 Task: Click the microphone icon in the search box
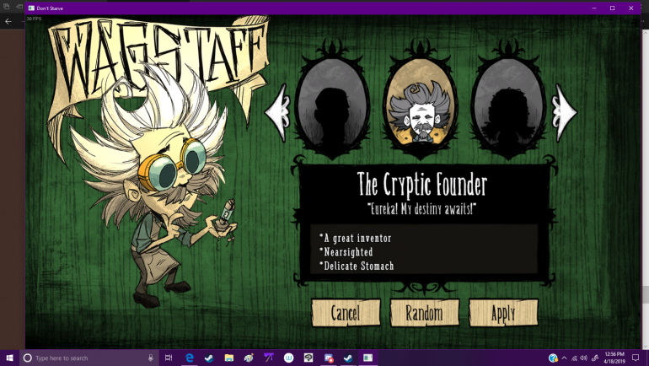point(151,358)
